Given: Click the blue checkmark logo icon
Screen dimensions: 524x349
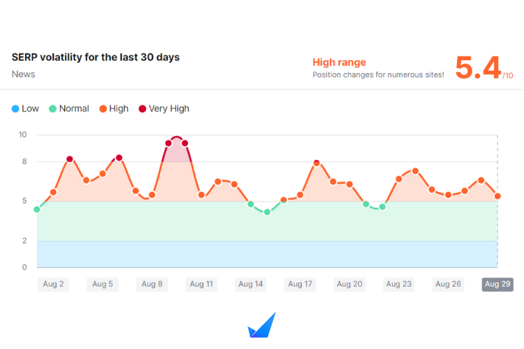Looking at the screenshot, I should 262,325.
